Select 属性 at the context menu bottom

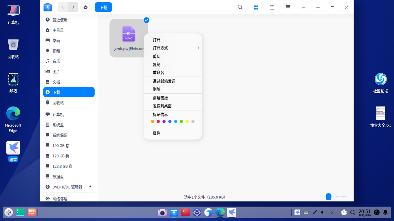click(157, 133)
